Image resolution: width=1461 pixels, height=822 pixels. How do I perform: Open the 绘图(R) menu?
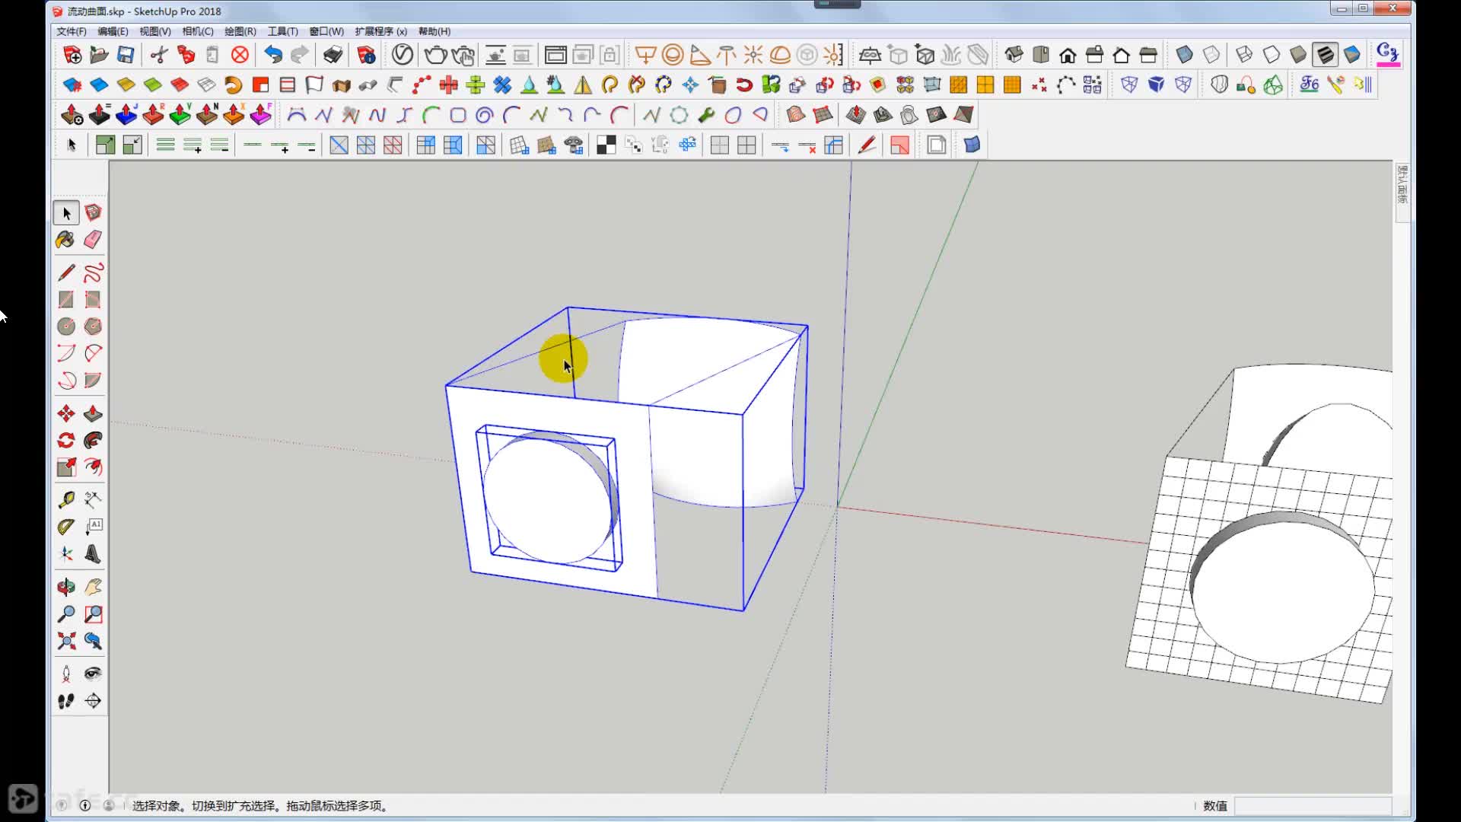pos(240,31)
